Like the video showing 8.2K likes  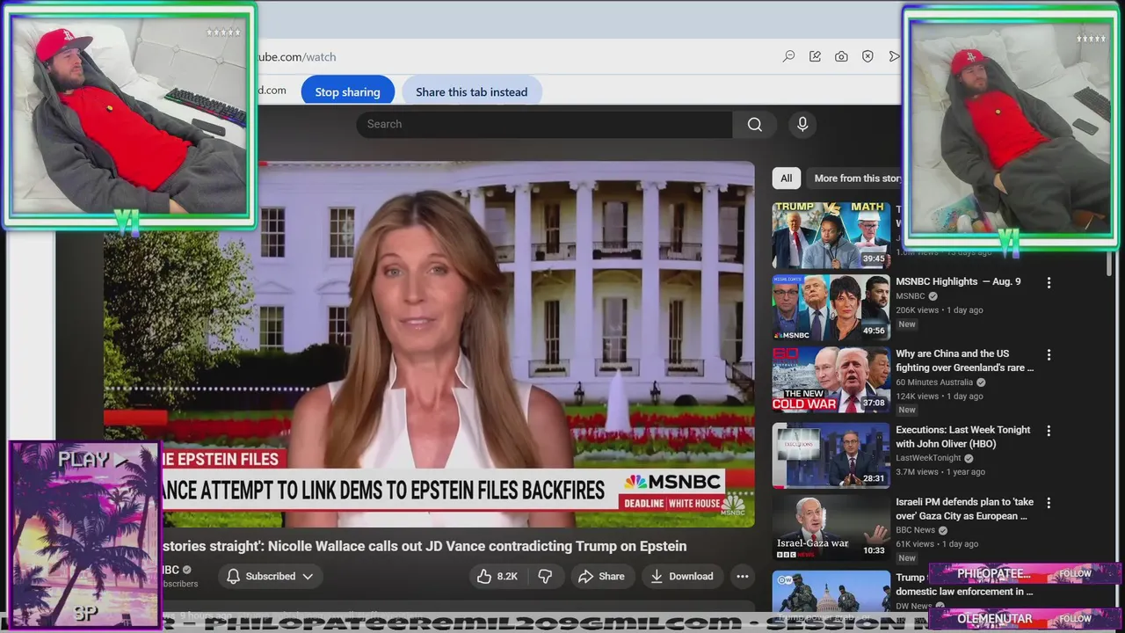[x=497, y=576]
